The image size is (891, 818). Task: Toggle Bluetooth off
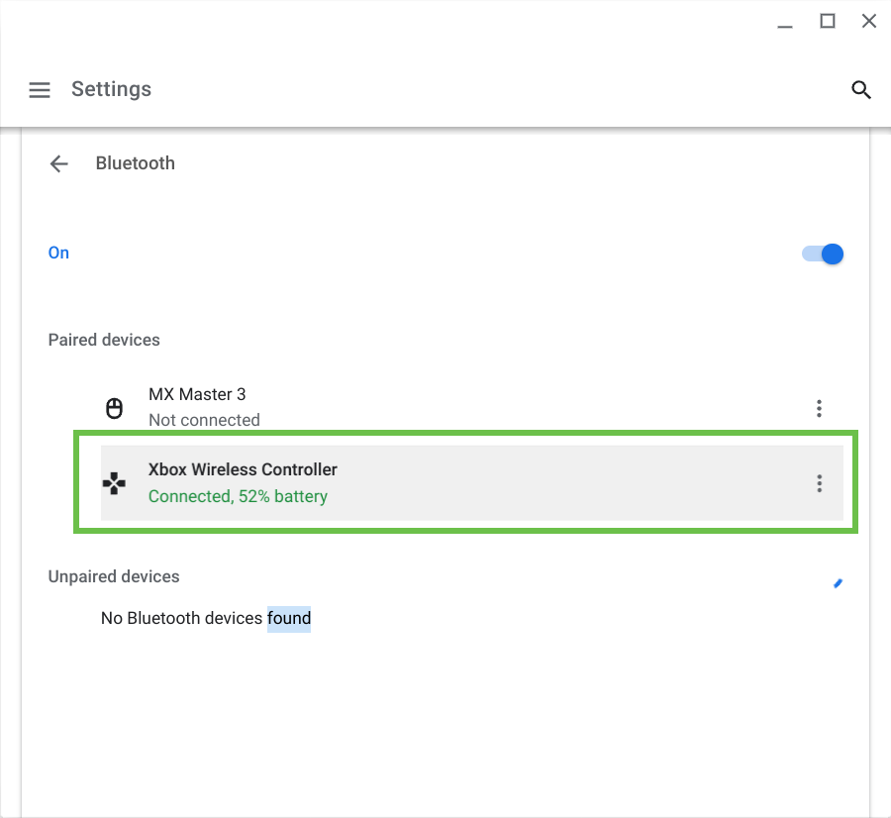822,254
